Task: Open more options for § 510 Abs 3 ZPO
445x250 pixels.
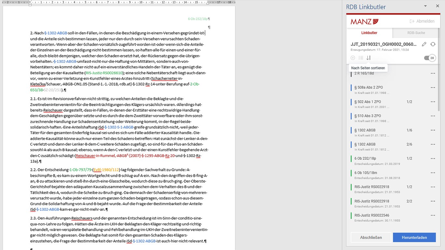Action: pyautogui.click(x=433, y=116)
